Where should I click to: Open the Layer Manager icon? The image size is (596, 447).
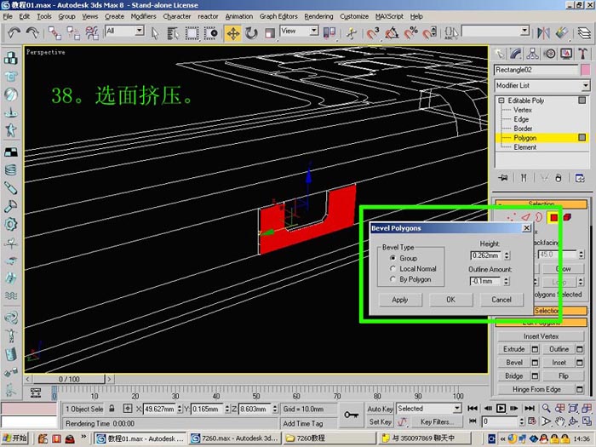point(585,33)
